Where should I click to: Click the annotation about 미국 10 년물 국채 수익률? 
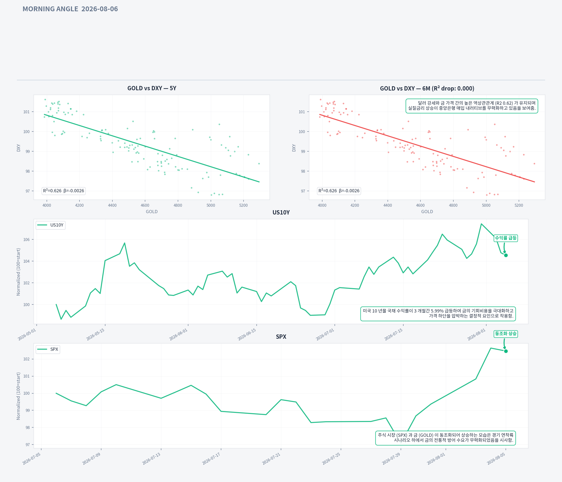(438, 314)
